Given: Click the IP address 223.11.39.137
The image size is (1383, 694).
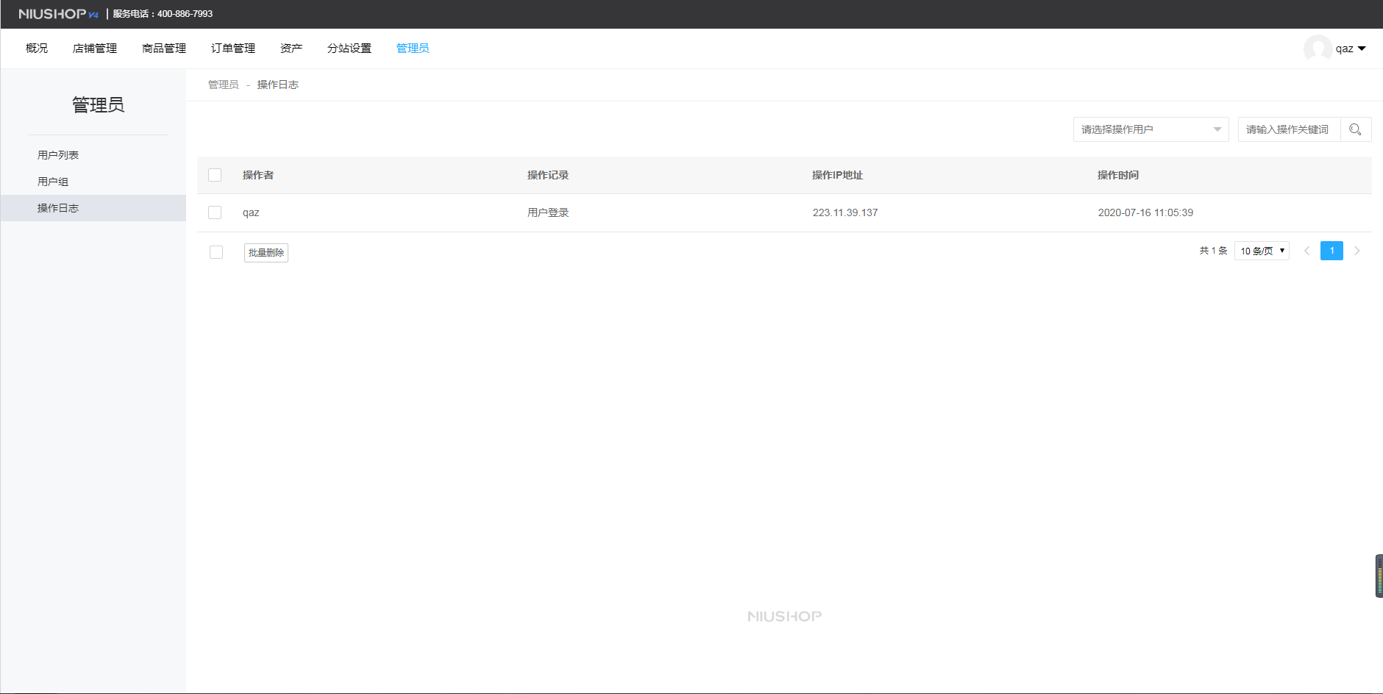Looking at the screenshot, I should 845,212.
